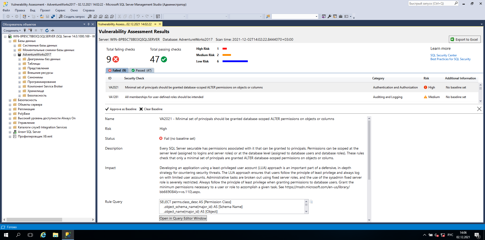Expand the Системные базы данных folder
The image size is (485, 240).
(15, 46)
